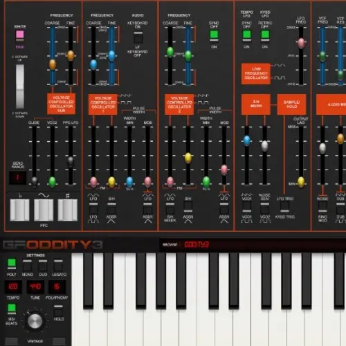Click the S/H Mixer block
The height and width of the screenshot is (346, 346).
256,104
